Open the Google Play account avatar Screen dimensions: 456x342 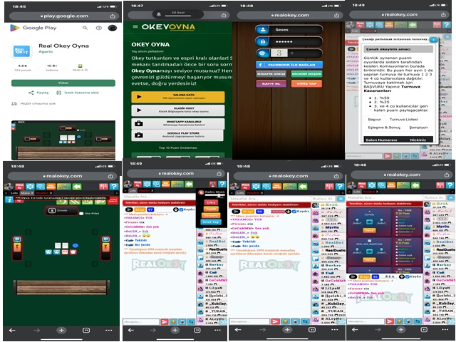pyautogui.click(x=113, y=28)
